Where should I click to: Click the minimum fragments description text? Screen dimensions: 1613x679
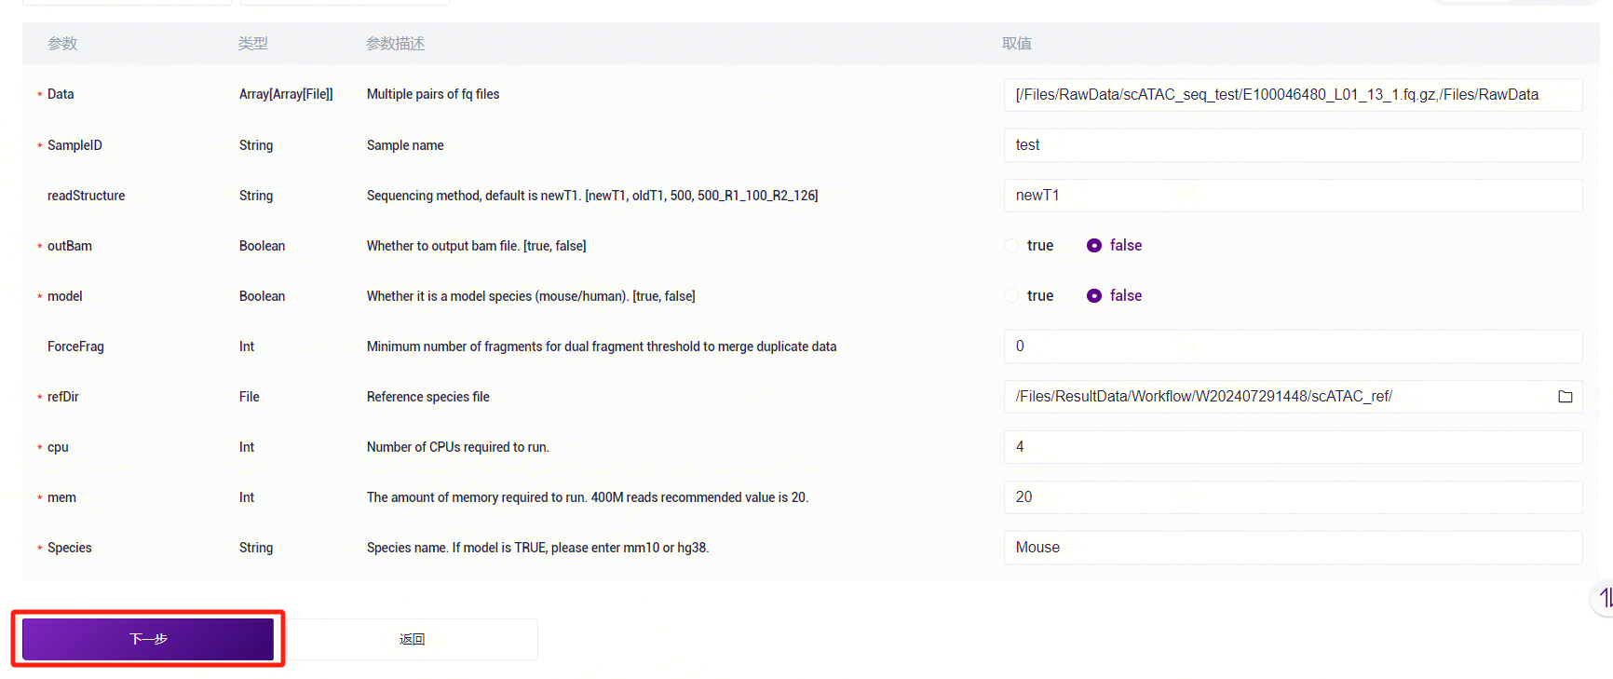(x=602, y=346)
